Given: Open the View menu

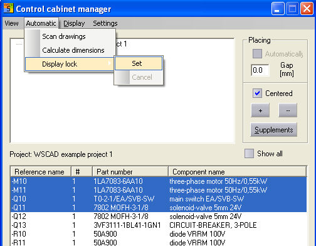Looking at the screenshot, I should click(x=11, y=23).
